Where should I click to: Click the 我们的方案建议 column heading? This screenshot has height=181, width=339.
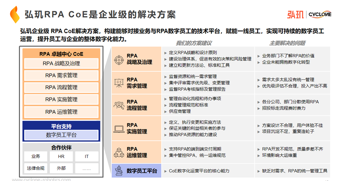click(194, 43)
